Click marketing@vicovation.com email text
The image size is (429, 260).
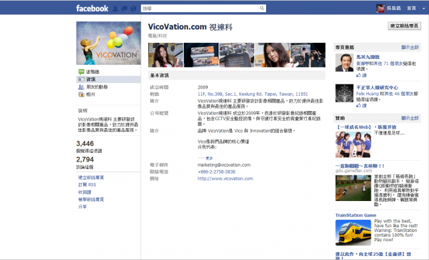[224, 165]
